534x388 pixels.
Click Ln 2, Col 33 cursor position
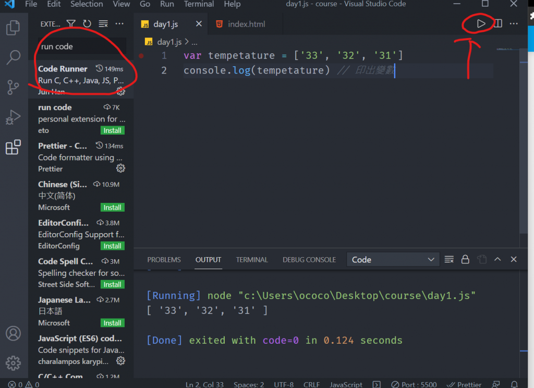(x=204, y=384)
